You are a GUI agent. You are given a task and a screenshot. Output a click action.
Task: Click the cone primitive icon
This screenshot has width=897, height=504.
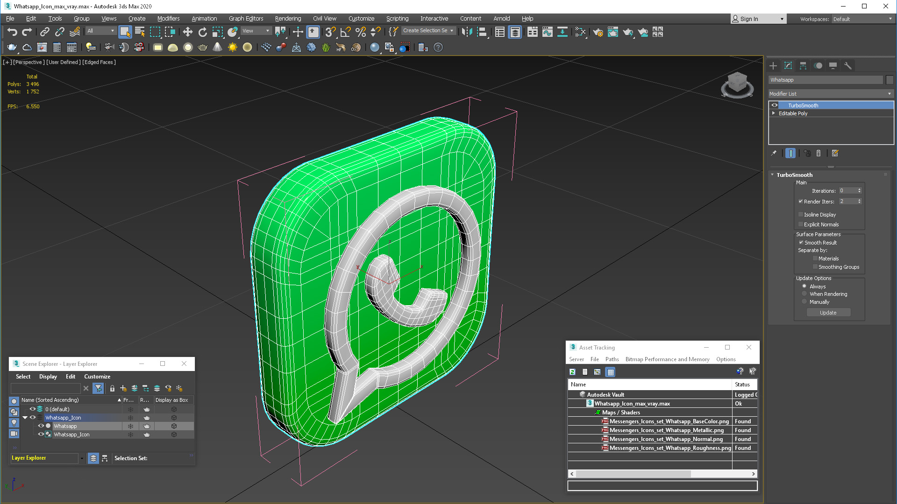217,47
